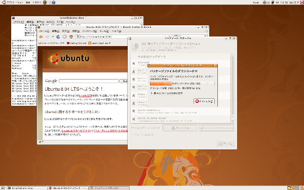Click scroll-up arrow of update list
Image resolution: width=304 pixels, height=190 pixels.
point(233,55)
